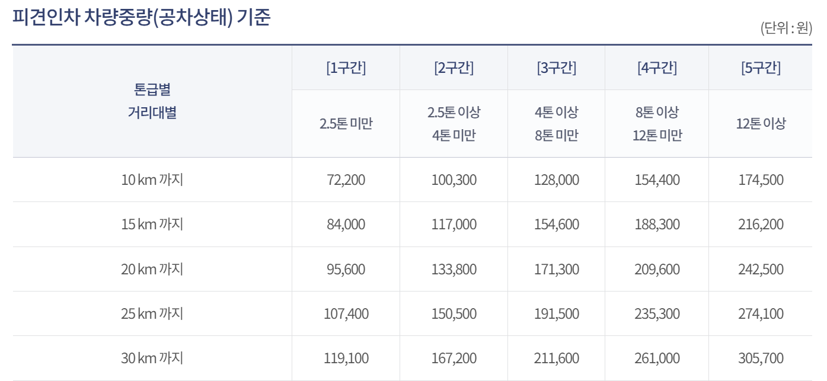This screenshot has width=827, height=381.
Task: Select the 305,700 price cell
Action: [761, 358]
